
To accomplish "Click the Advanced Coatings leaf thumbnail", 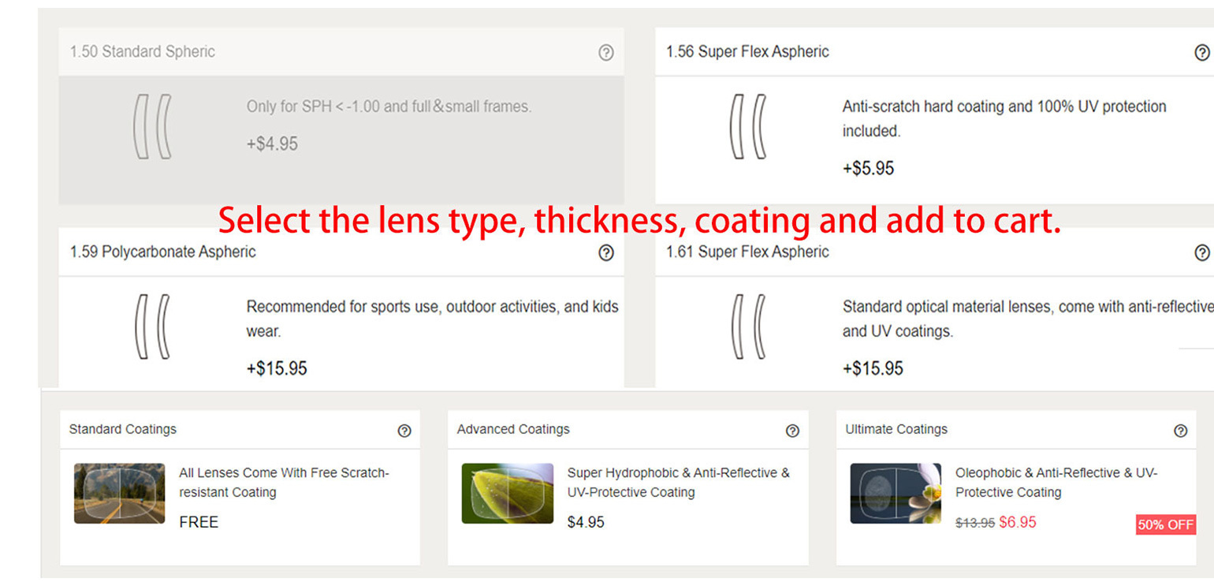I will click(508, 494).
